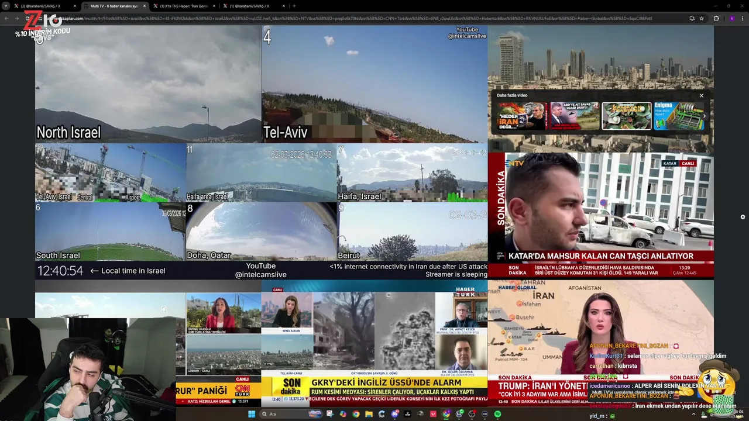The width and height of the screenshot is (749, 421).
Task: Open Copilot from the taskbar
Action: coord(343,414)
